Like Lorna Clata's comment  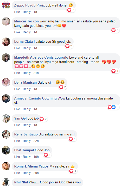pyautogui.click(x=17, y=48)
